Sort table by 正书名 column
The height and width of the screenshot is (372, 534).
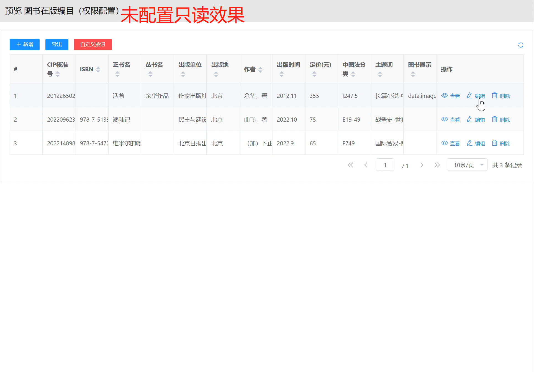pyautogui.click(x=117, y=74)
